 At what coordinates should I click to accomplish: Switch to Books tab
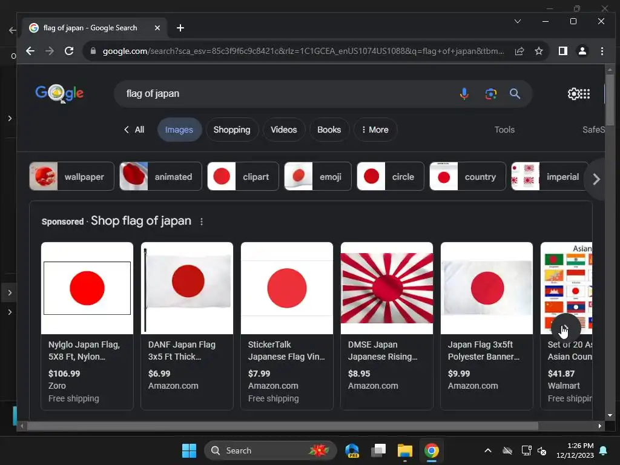click(x=329, y=130)
